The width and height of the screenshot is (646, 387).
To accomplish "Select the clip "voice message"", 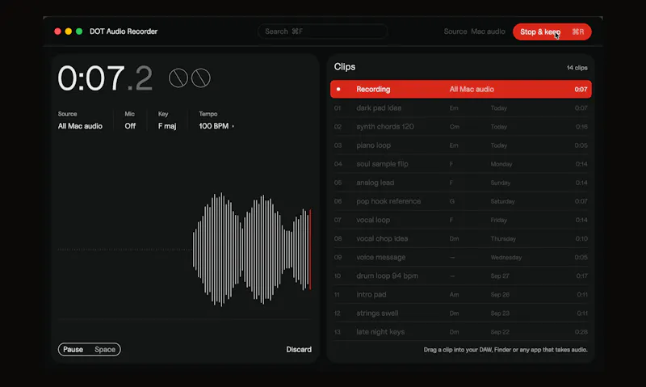I will (460, 257).
